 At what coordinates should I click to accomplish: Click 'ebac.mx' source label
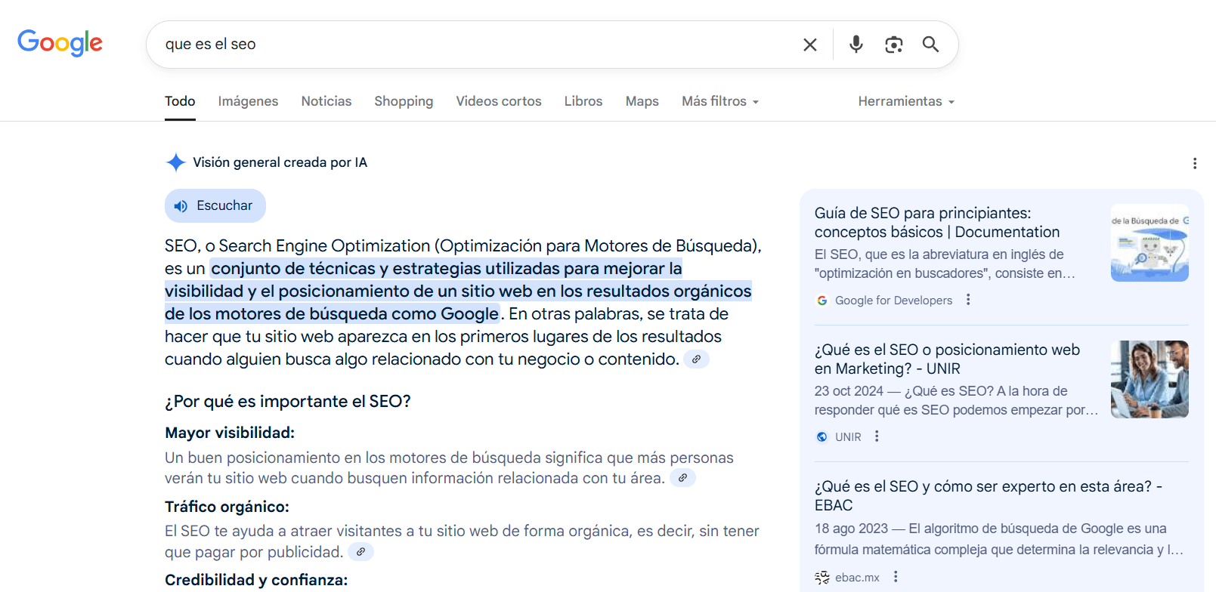tap(857, 578)
